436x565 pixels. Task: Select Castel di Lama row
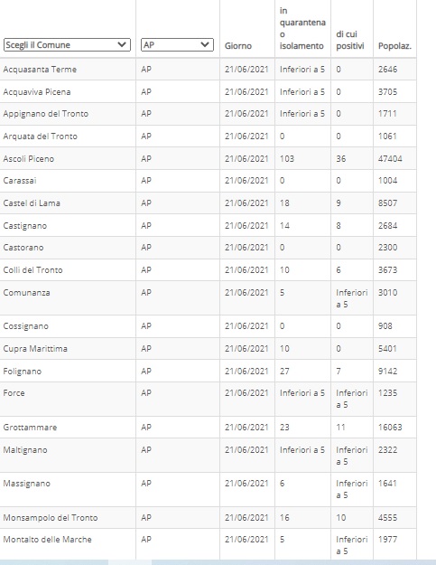coord(208,202)
